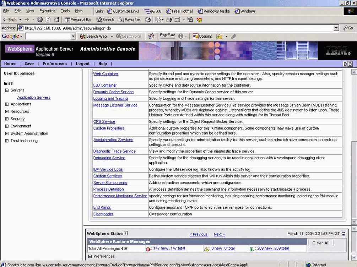This screenshot has height=267, width=357.
Task: Expand the Troubleshooting tree node
Action: (x=7, y=141)
